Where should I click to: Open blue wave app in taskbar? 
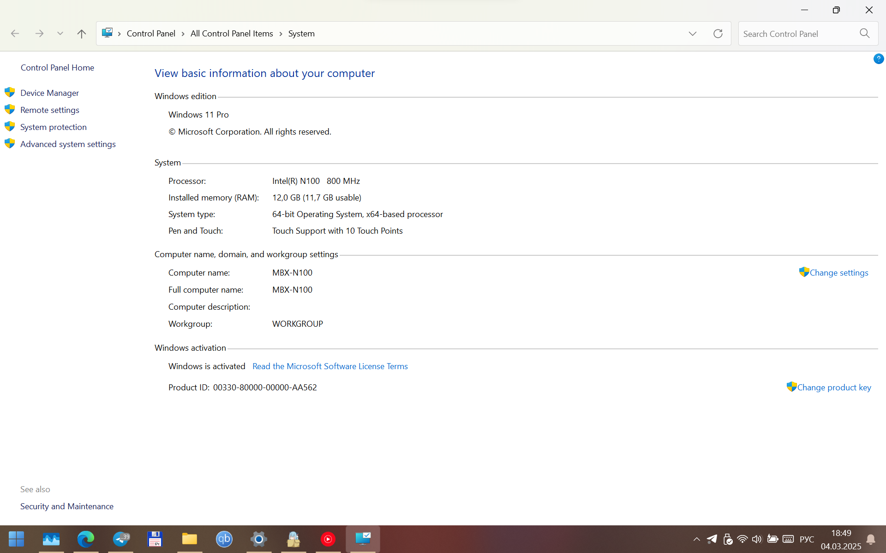point(51,539)
